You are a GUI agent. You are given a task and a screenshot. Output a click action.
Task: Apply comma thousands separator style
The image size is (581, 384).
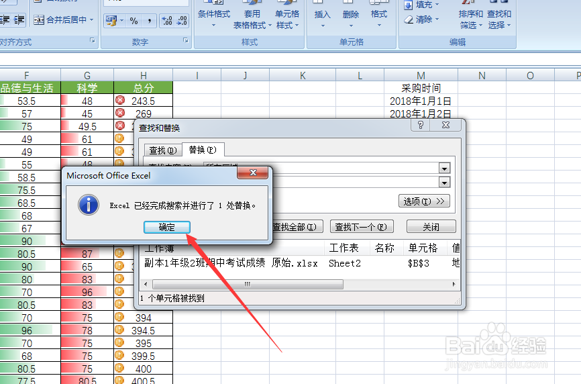pyautogui.click(x=150, y=21)
